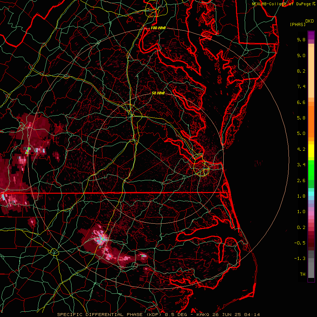317x317 pixels.
Task: Click the cyan band of the color scale
Action: pos(311,194)
